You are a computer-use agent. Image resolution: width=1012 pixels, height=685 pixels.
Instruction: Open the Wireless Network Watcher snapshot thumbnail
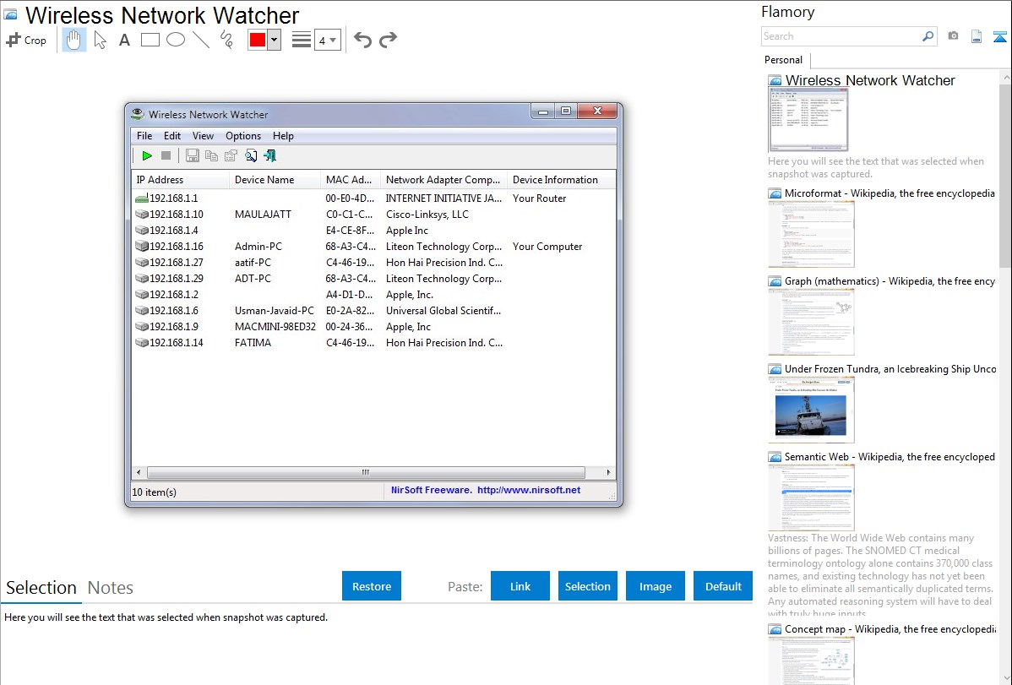pos(808,120)
